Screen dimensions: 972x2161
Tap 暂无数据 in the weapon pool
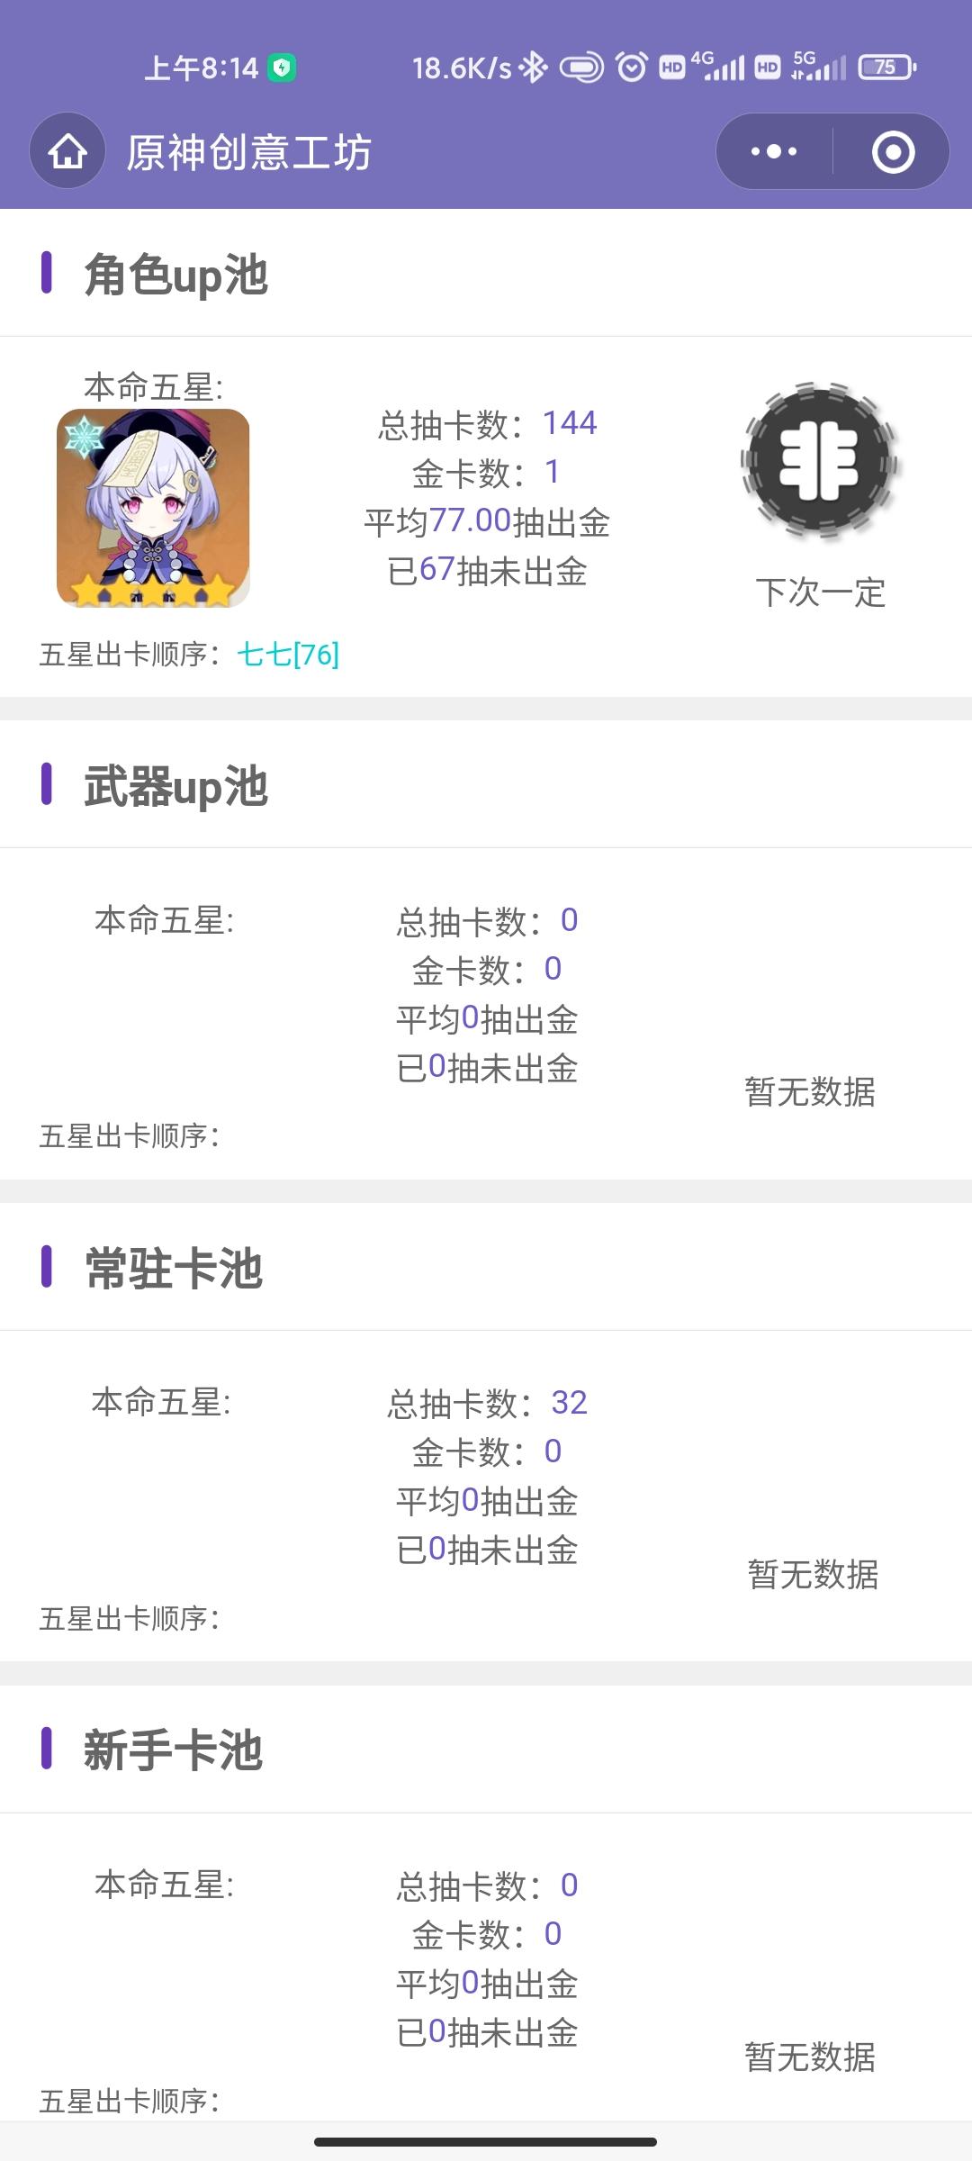point(810,1091)
